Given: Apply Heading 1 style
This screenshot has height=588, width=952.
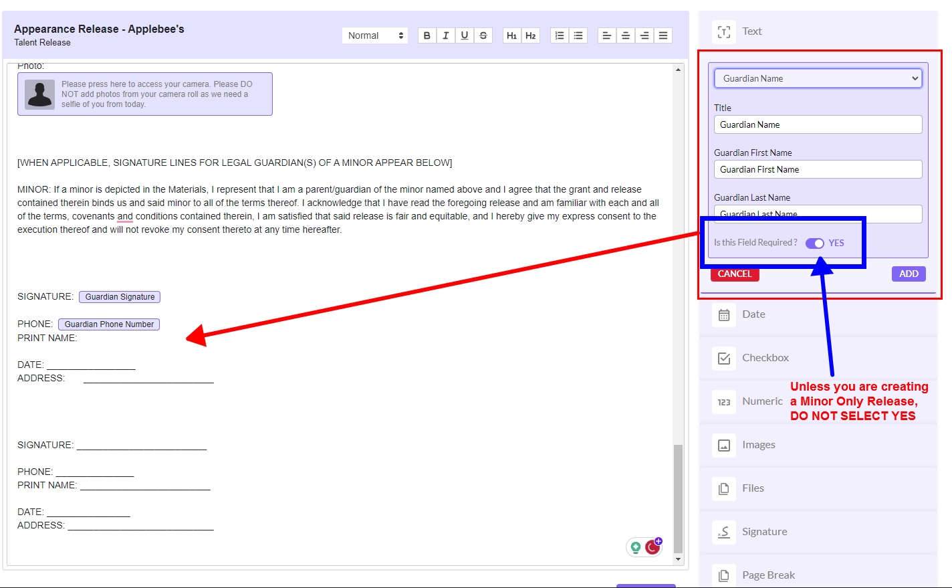Looking at the screenshot, I should [511, 35].
